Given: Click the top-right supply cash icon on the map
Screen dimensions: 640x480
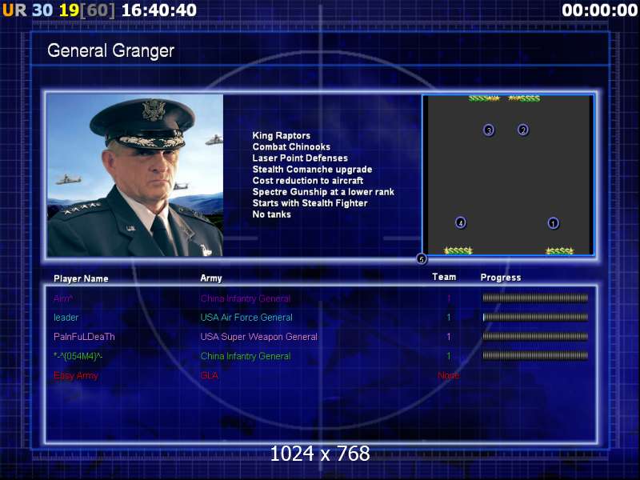Looking at the screenshot, I should pos(525,98).
